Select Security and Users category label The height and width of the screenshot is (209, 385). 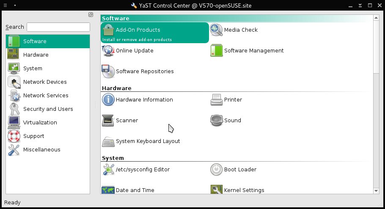click(x=48, y=109)
